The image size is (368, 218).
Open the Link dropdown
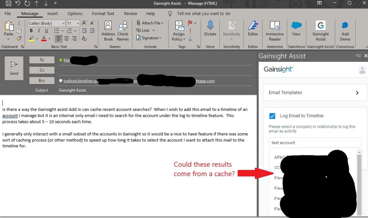(145, 30)
